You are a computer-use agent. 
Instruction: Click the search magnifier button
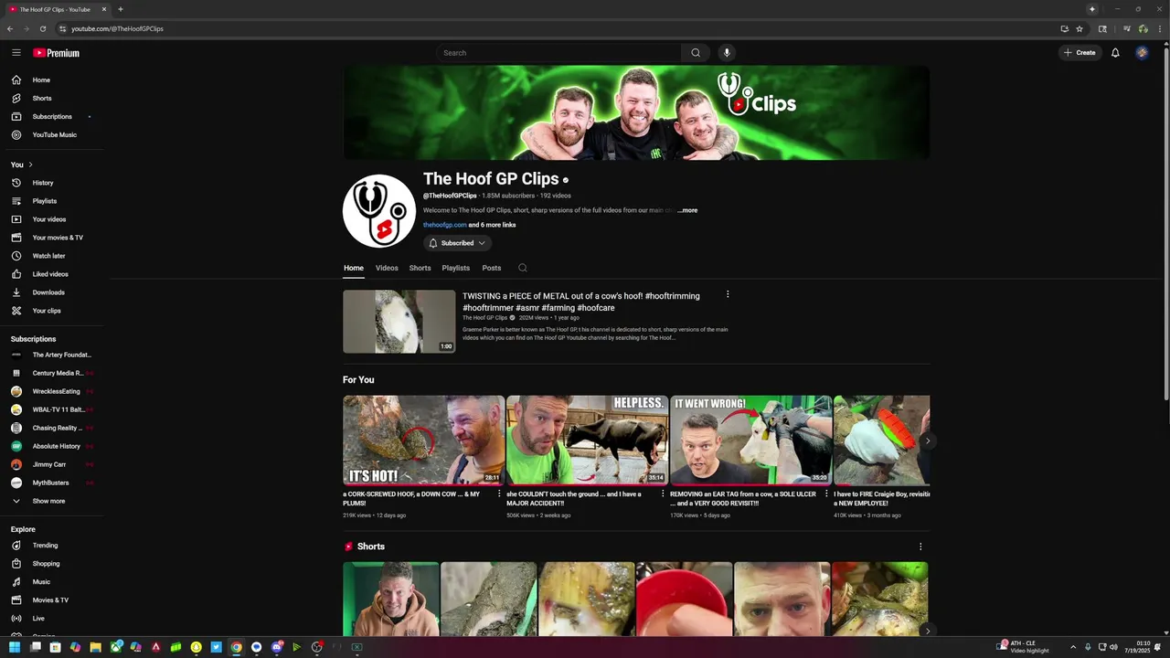point(696,53)
